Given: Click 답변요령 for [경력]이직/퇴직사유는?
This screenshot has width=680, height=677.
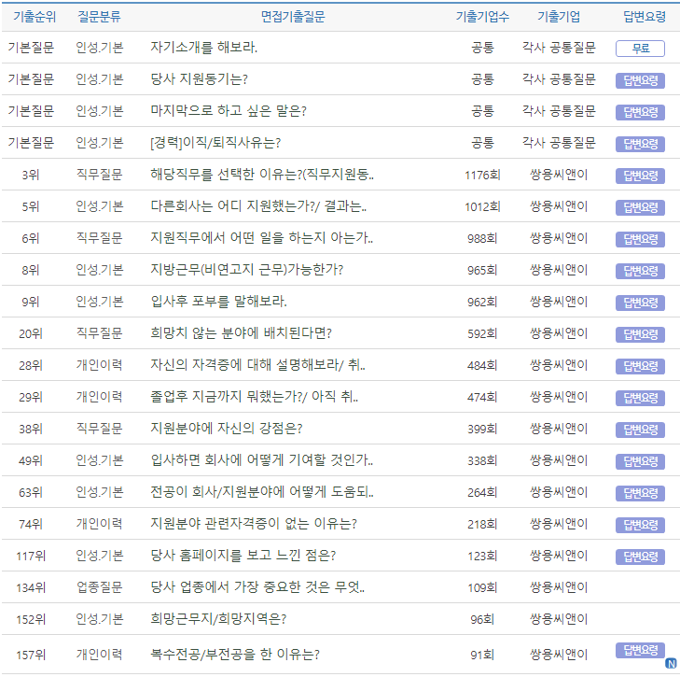Looking at the screenshot, I should [x=640, y=144].
